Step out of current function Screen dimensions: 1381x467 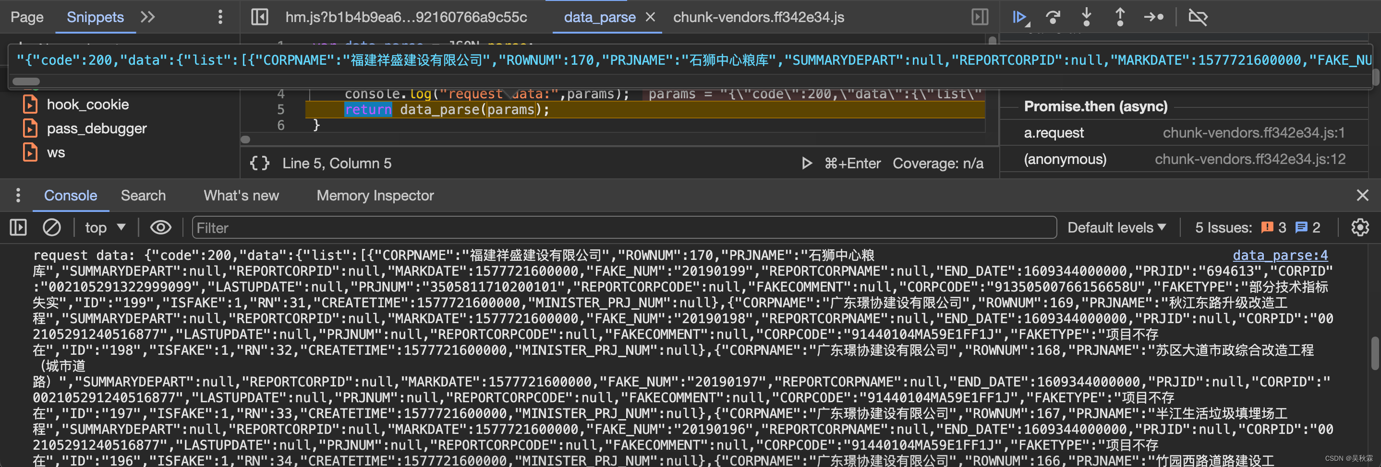pos(1119,17)
